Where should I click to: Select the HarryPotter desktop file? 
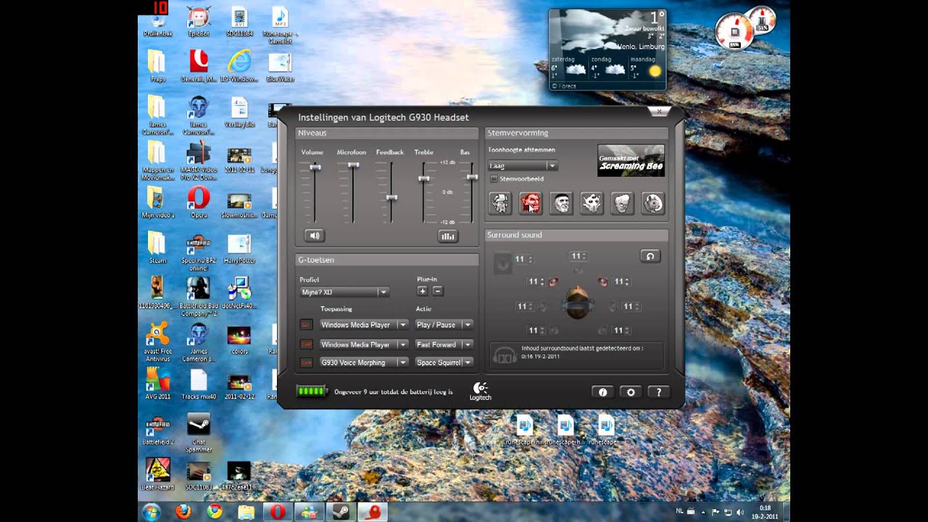[239, 248]
